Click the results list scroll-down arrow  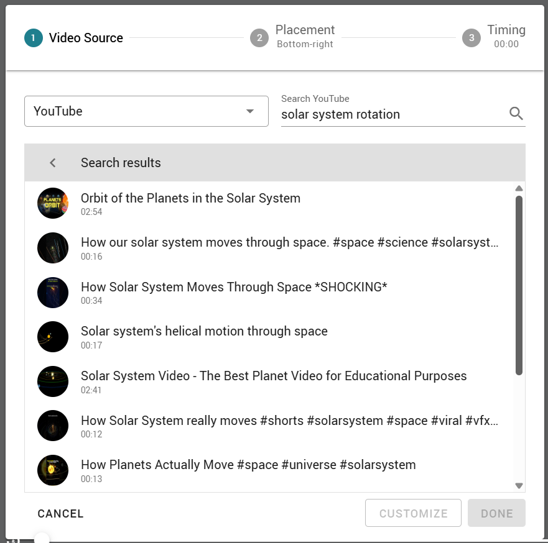tap(519, 485)
